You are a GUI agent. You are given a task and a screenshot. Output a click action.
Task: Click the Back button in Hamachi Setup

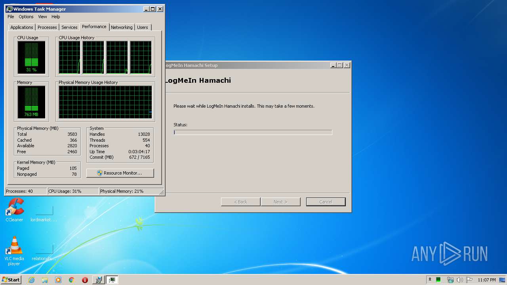point(240,202)
